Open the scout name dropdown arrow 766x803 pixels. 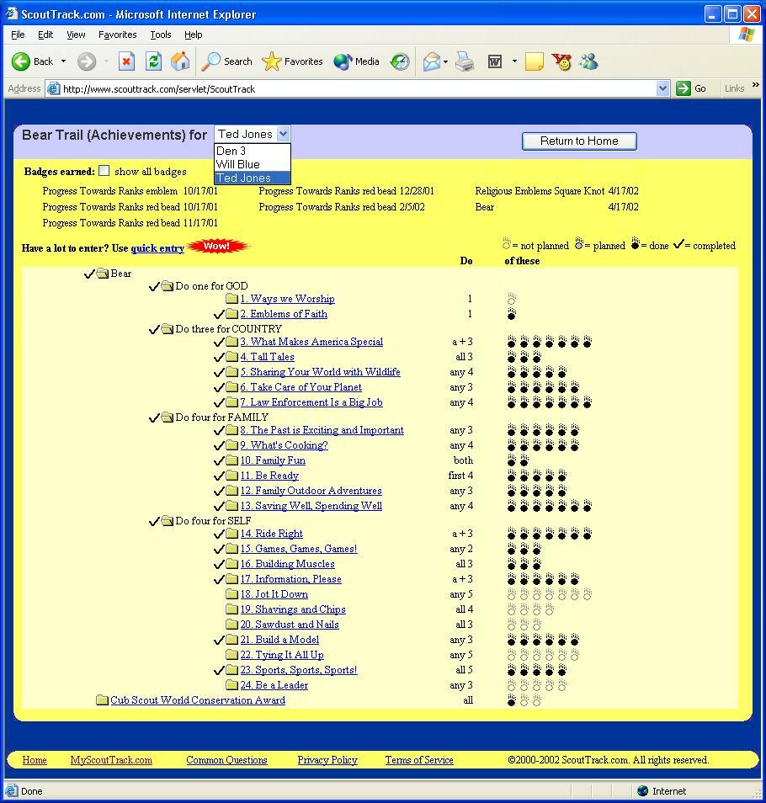283,134
